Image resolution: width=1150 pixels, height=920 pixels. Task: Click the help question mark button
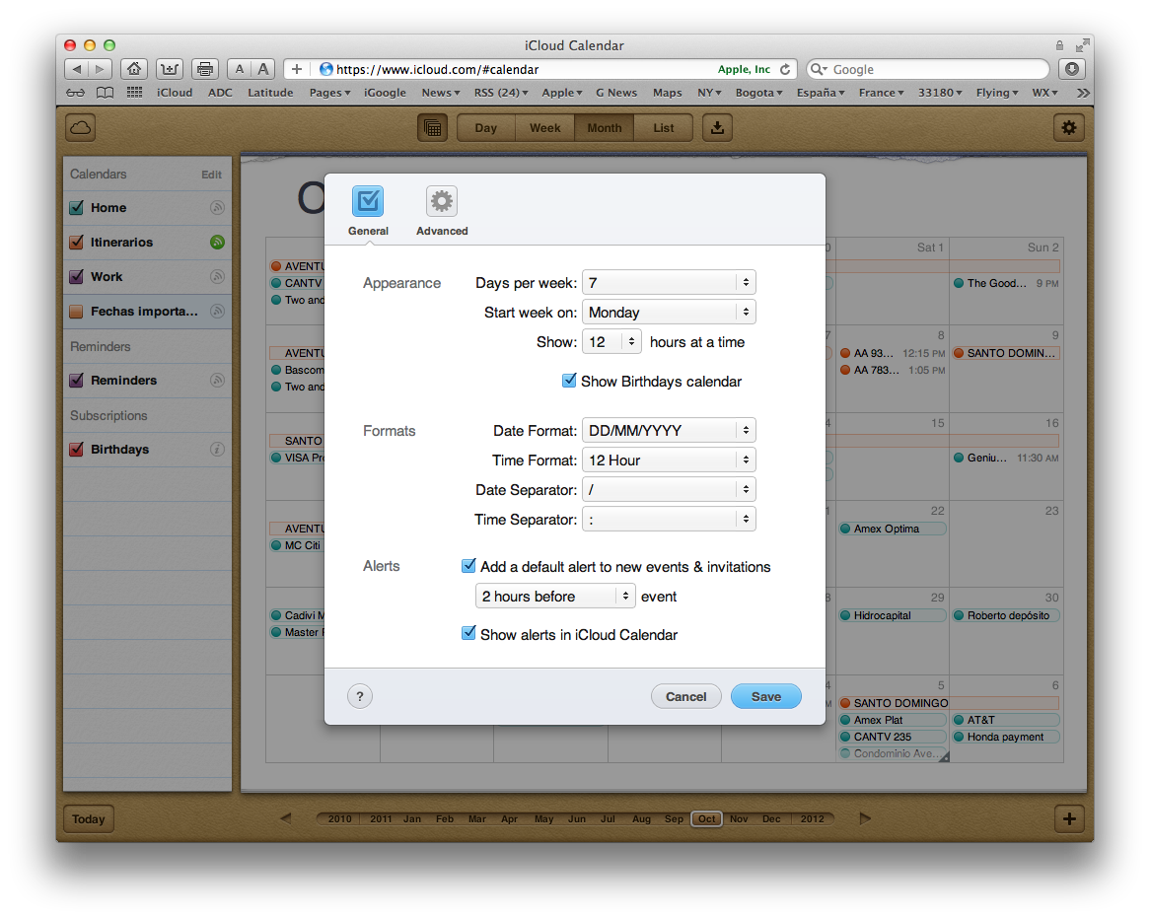[x=359, y=696]
